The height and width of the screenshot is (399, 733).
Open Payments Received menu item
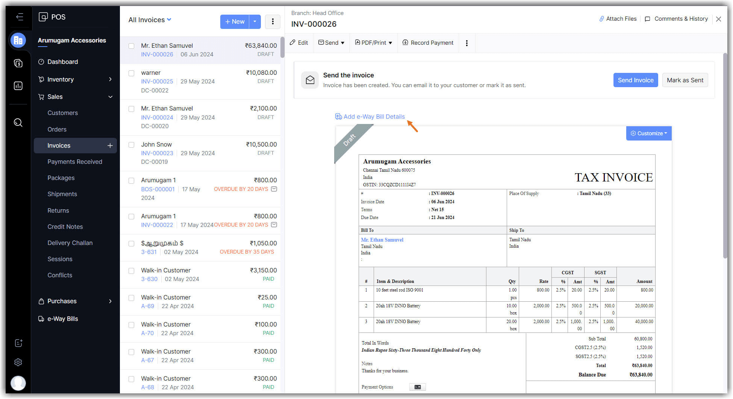click(x=74, y=162)
